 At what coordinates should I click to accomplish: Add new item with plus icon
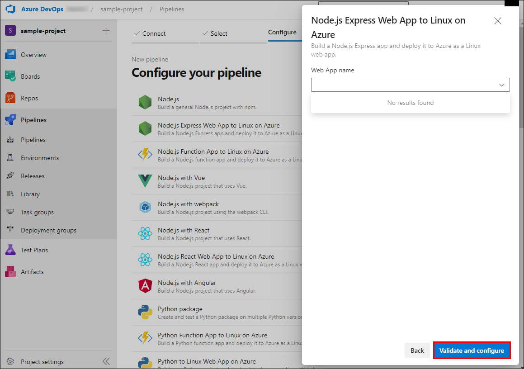click(x=106, y=30)
